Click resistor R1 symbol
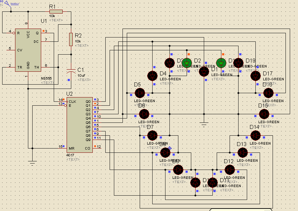 56,11
